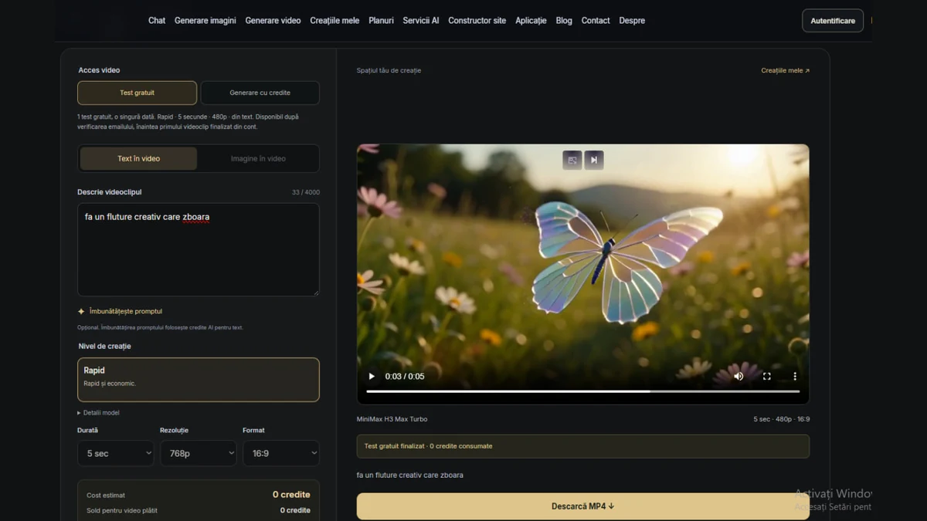Click the '0:03 / 0:05' video time display

(405, 377)
